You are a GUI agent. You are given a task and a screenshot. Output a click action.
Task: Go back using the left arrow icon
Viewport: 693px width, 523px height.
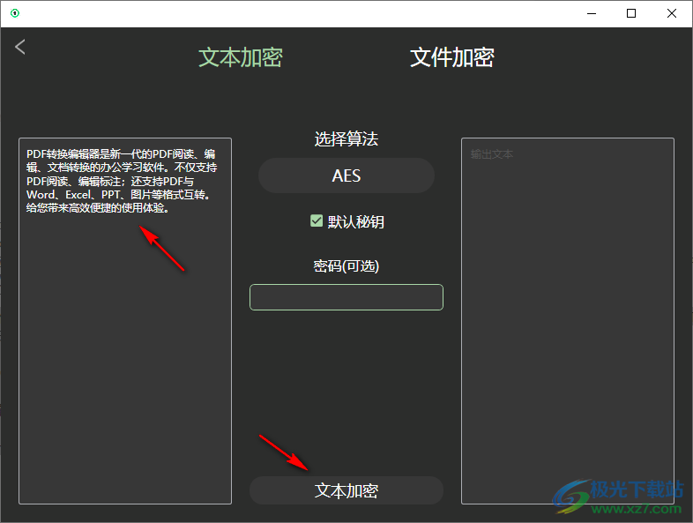(x=20, y=47)
